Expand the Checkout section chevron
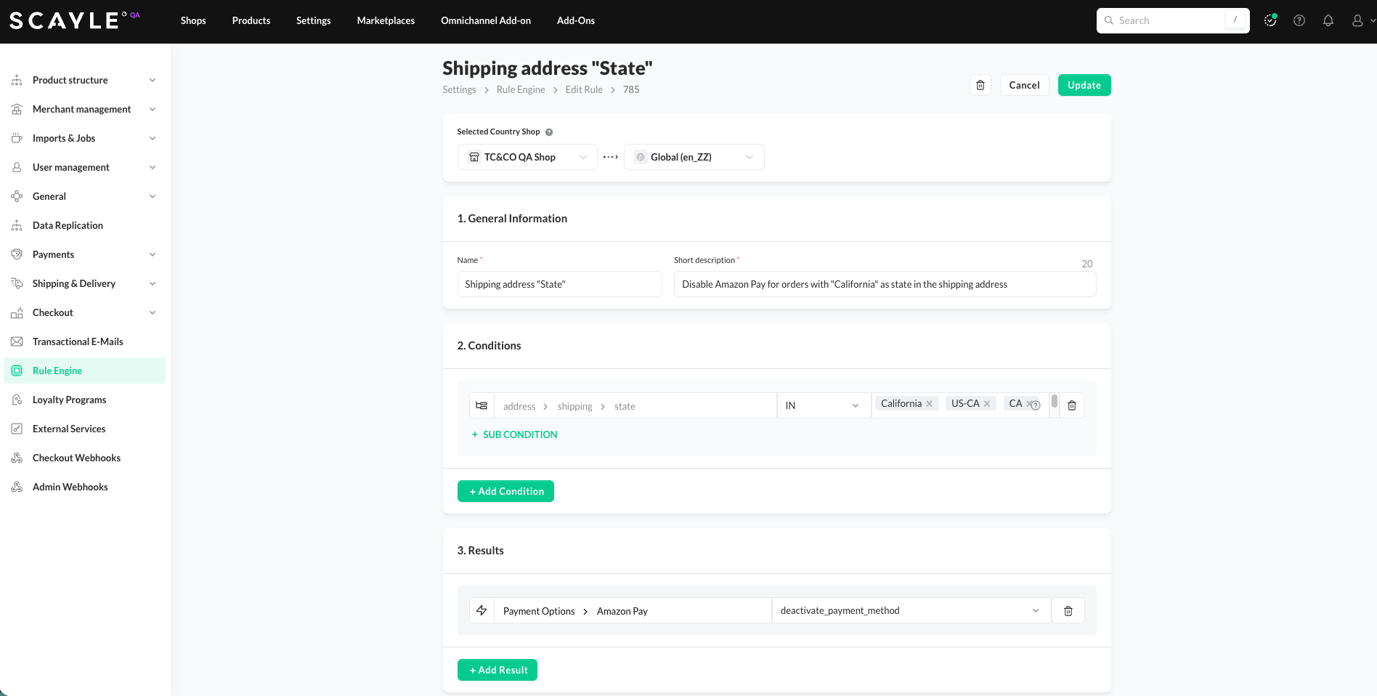 pyautogui.click(x=153, y=312)
